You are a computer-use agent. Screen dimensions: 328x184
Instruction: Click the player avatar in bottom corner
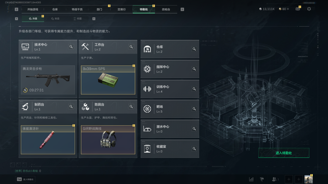[309, 179]
